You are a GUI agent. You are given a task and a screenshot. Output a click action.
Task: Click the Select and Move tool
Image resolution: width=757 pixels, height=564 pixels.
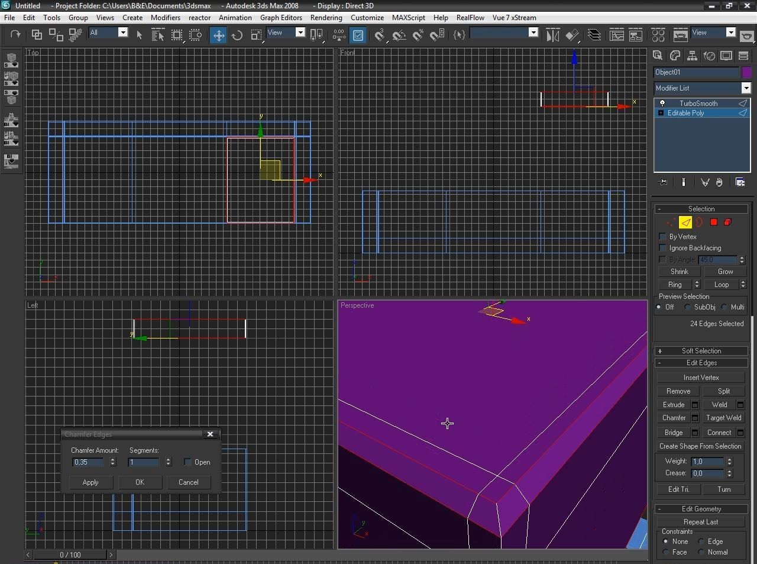click(x=218, y=36)
